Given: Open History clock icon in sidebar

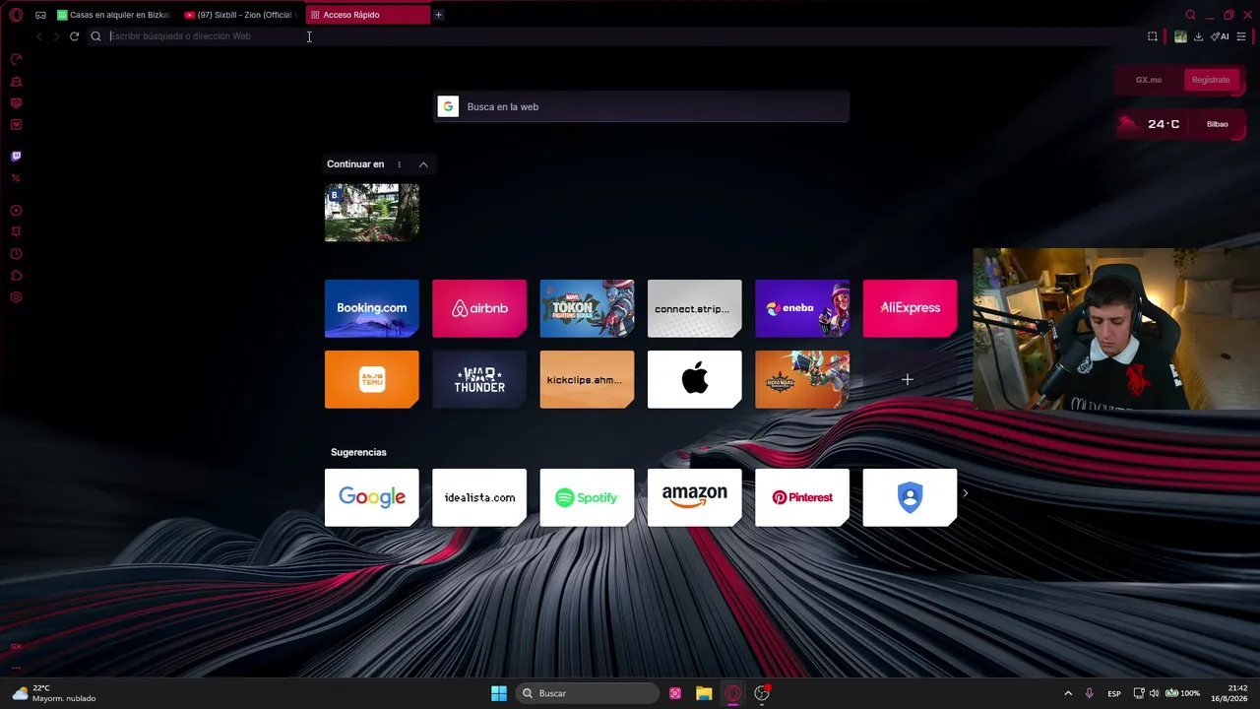Looking at the screenshot, I should 16,254.
